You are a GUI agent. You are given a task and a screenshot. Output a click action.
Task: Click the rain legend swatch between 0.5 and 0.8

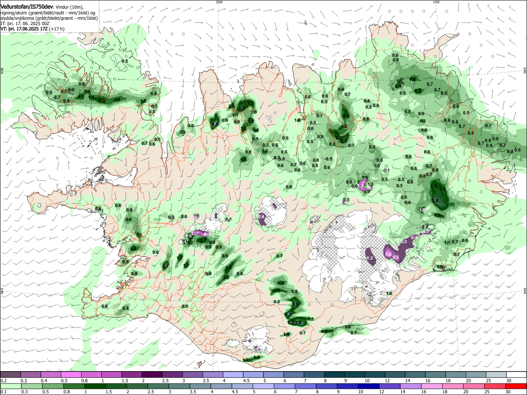(x=53, y=386)
